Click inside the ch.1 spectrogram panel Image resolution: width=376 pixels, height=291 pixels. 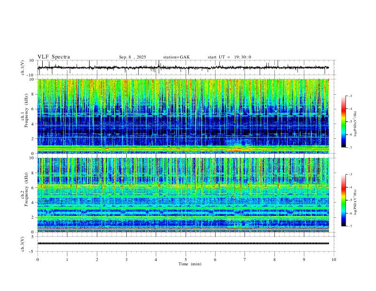tap(183, 116)
